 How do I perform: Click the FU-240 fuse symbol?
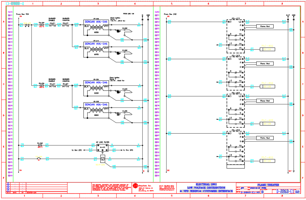[x=40, y=145]
